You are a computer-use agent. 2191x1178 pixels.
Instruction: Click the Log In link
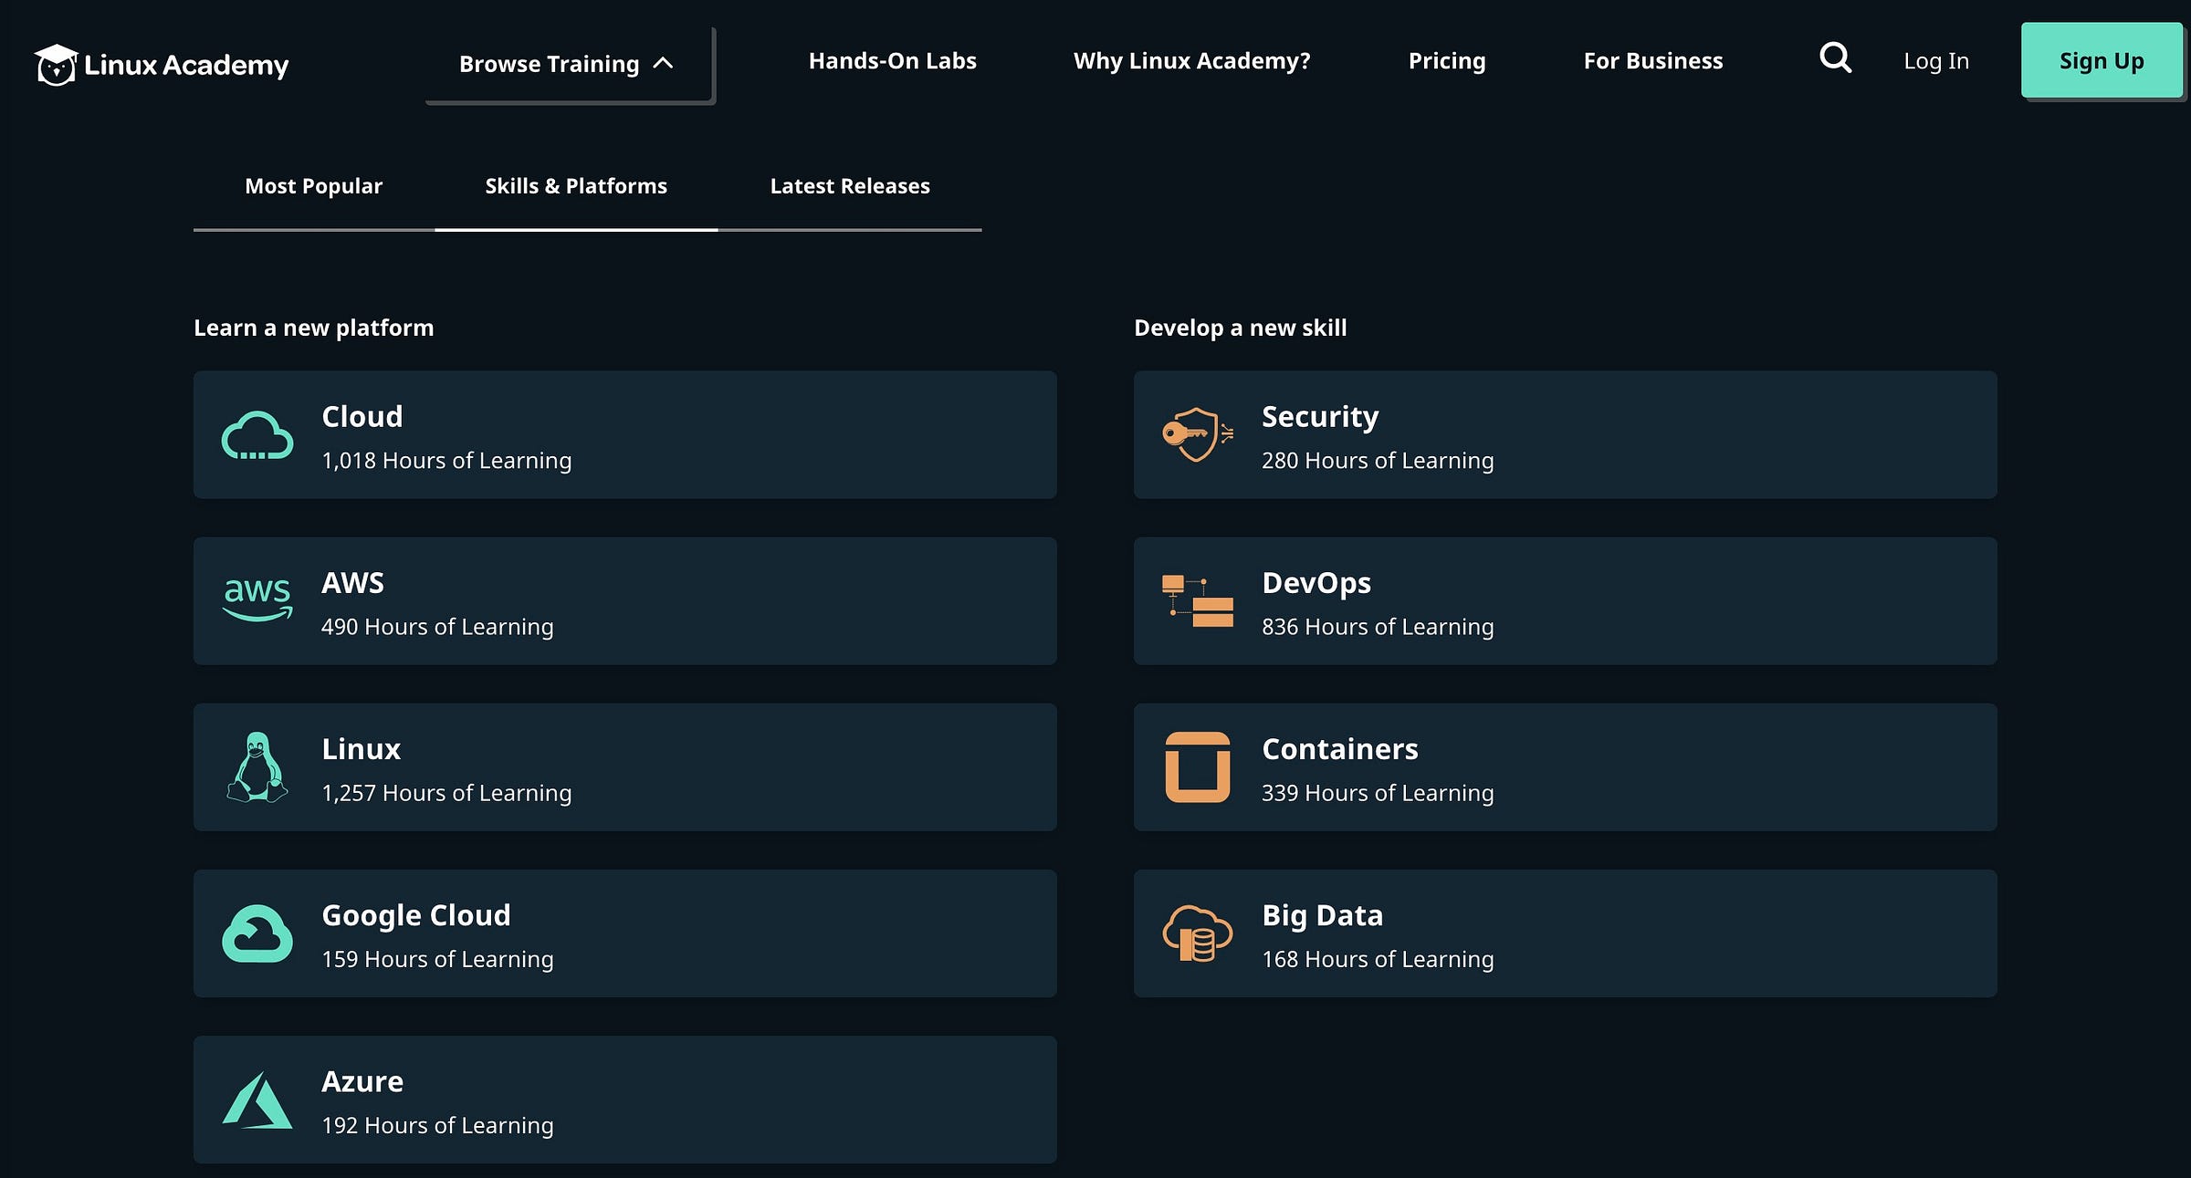1936,61
